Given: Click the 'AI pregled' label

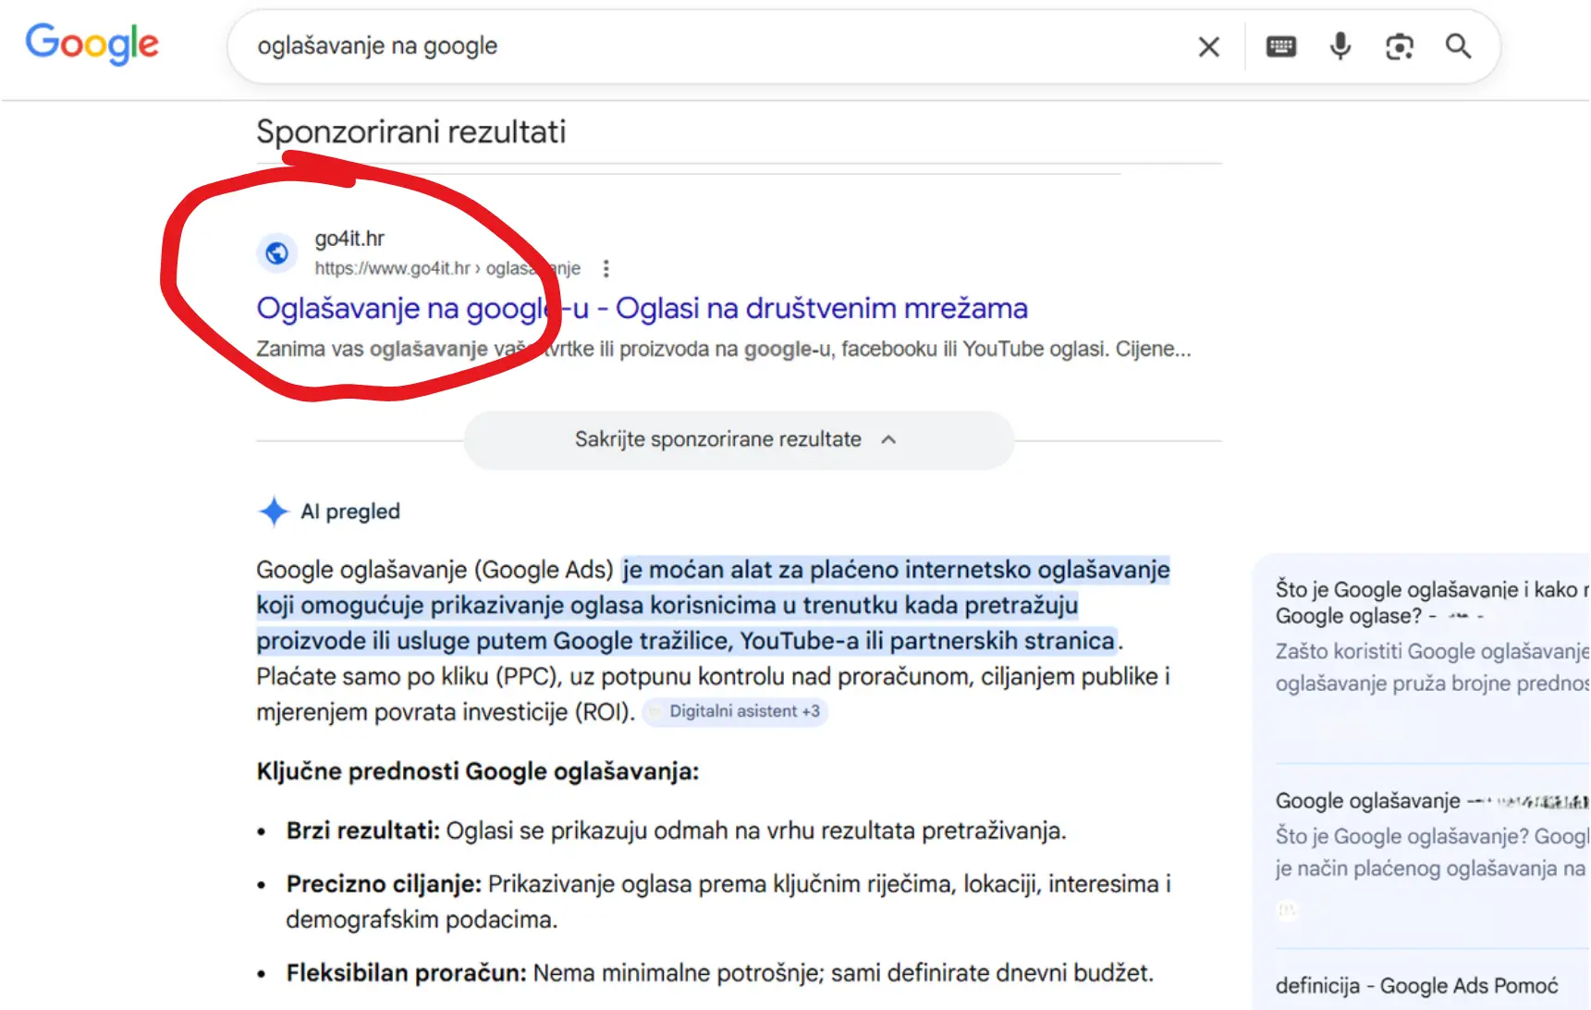Looking at the screenshot, I should [350, 511].
